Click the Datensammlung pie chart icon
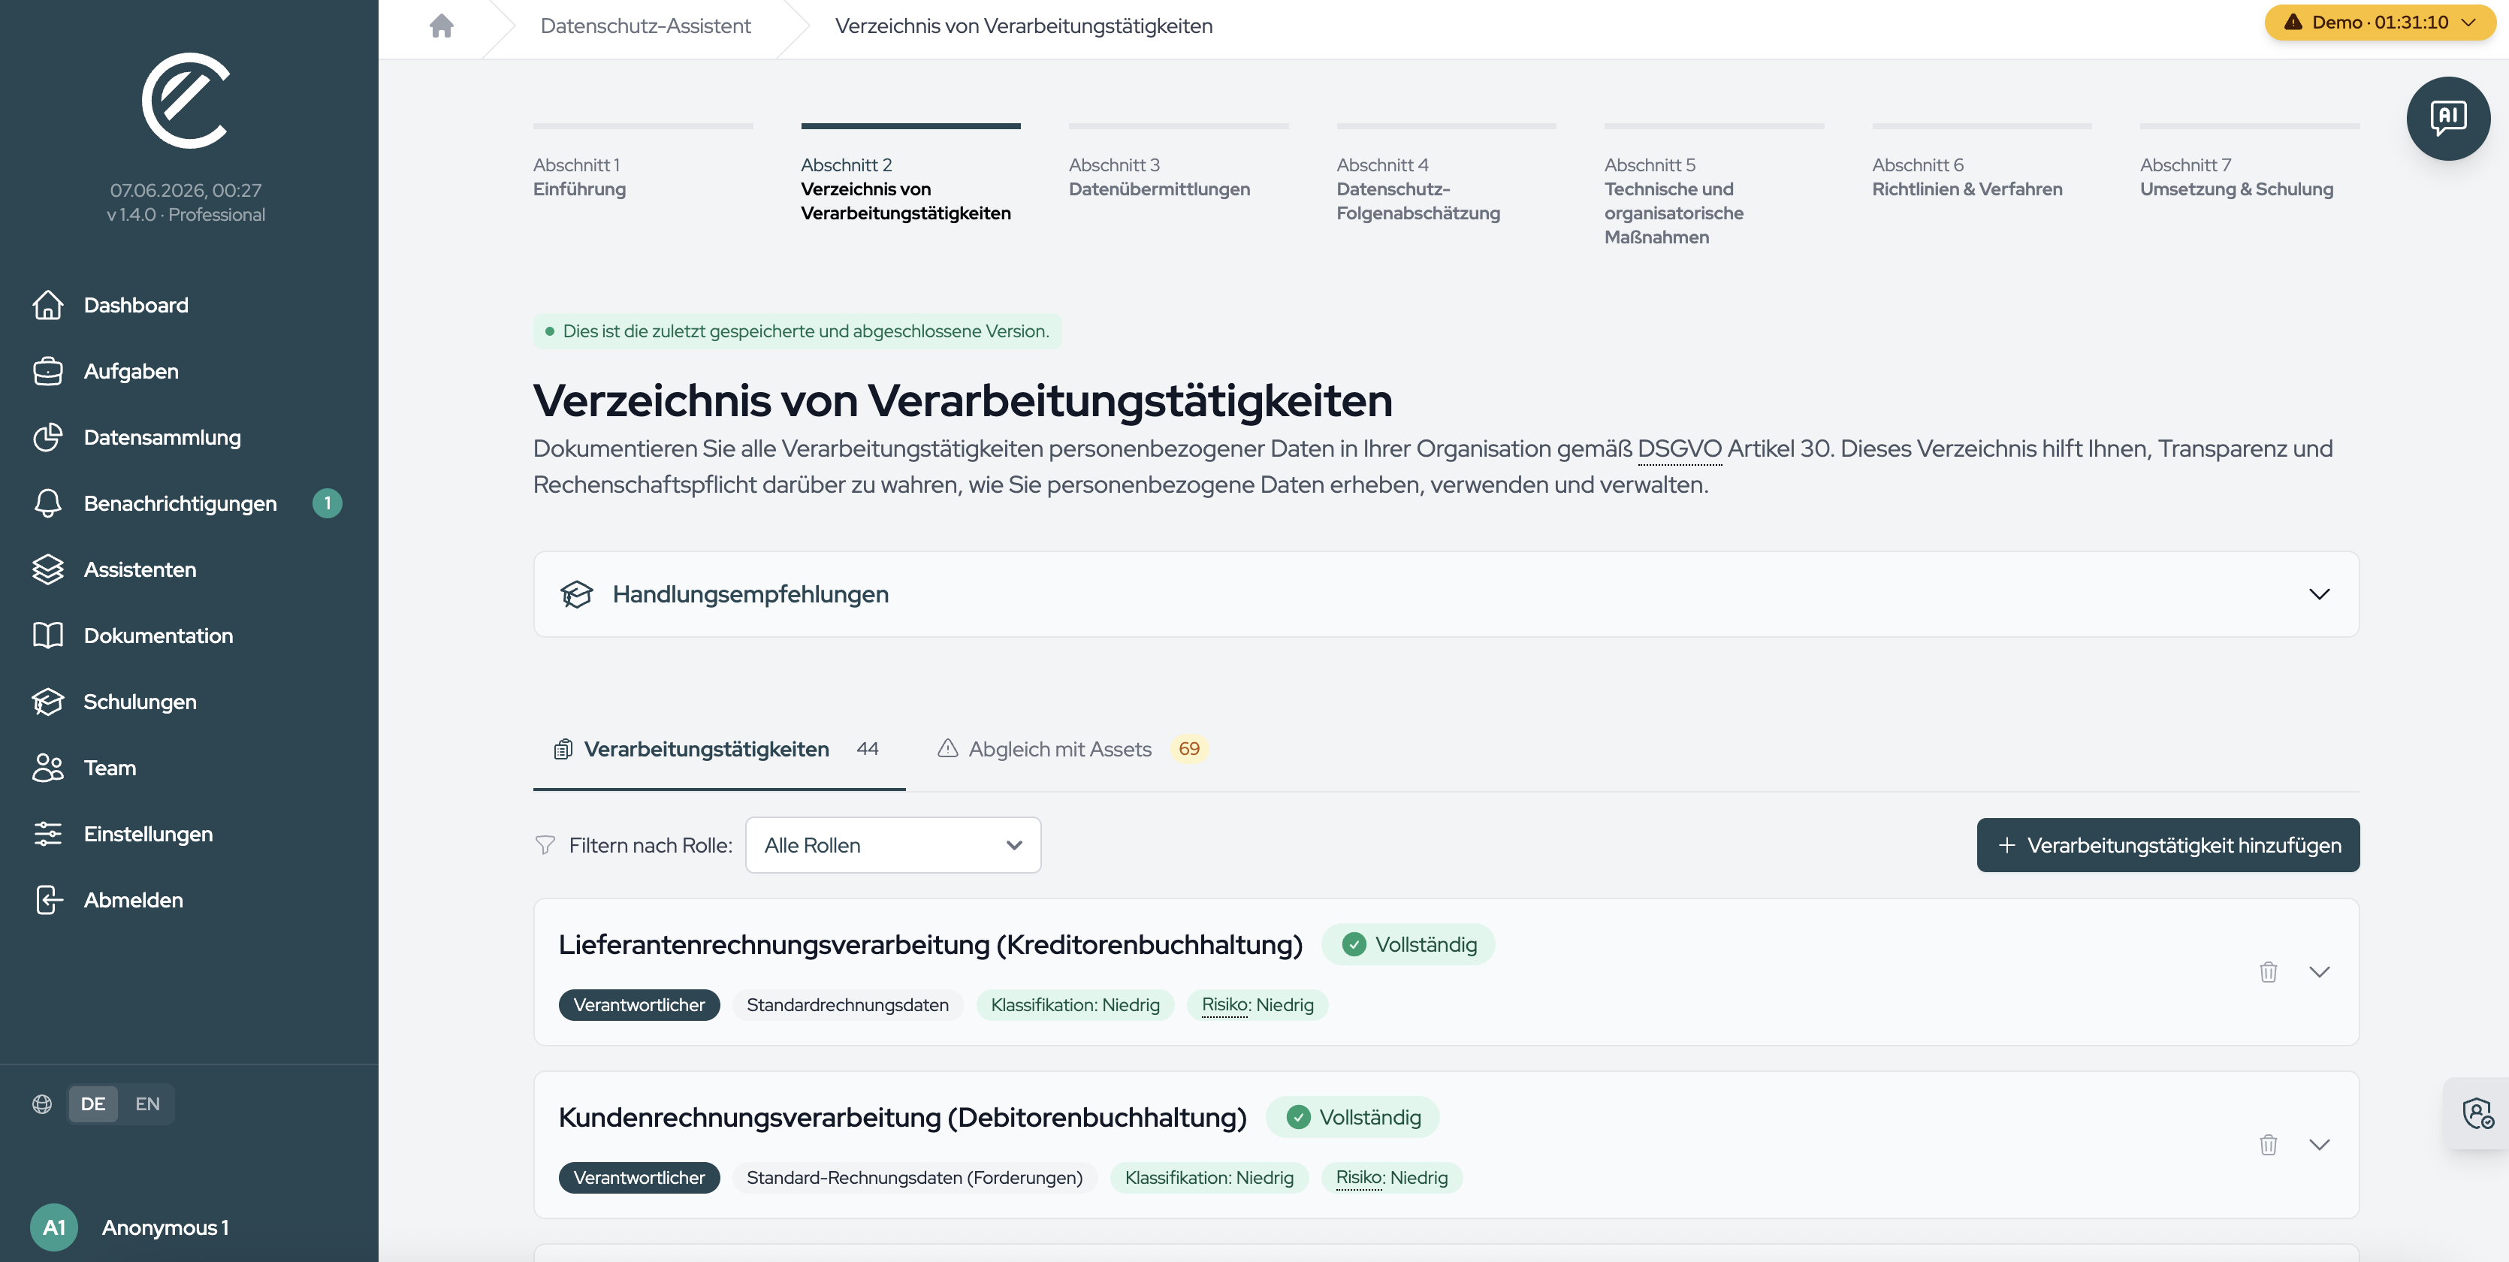This screenshot has height=1262, width=2509. pos(48,437)
